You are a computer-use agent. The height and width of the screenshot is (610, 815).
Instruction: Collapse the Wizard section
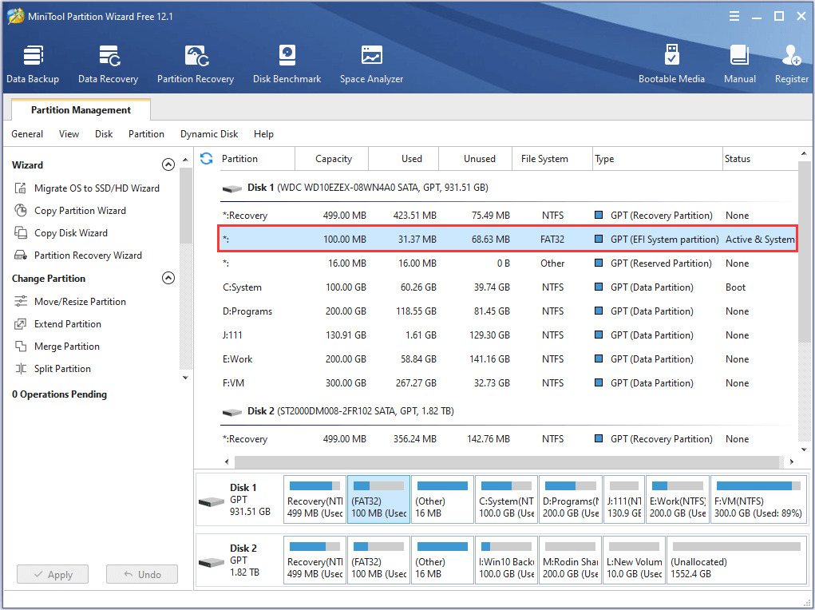tap(168, 165)
